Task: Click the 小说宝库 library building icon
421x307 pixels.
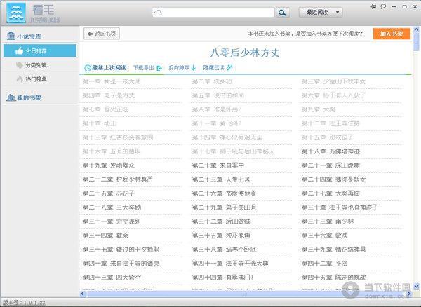Action: click(x=10, y=36)
